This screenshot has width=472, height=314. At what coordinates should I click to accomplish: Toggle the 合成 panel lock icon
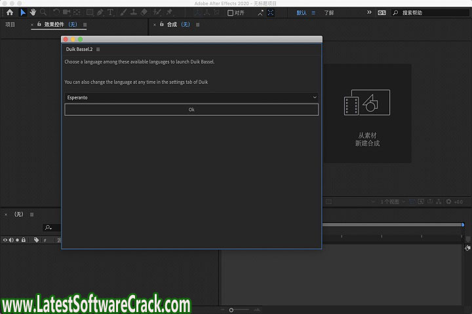[x=162, y=24]
